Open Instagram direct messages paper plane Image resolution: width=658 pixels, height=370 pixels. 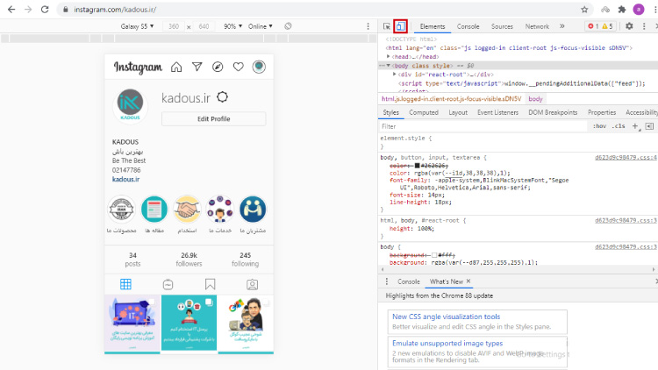pyautogui.click(x=197, y=67)
